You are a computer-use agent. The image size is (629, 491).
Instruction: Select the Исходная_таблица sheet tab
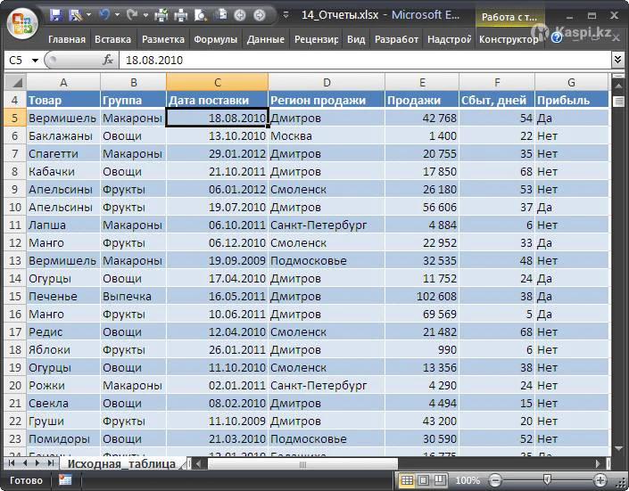121,463
